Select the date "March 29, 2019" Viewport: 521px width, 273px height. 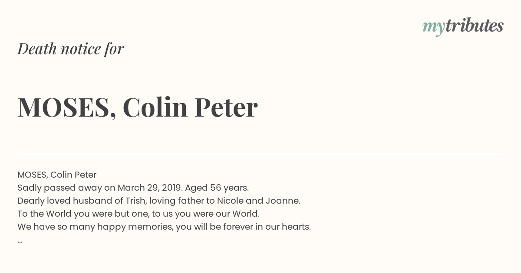(150, 188)
